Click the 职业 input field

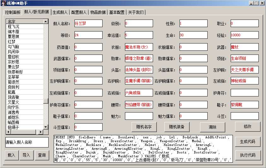(245, 23)
